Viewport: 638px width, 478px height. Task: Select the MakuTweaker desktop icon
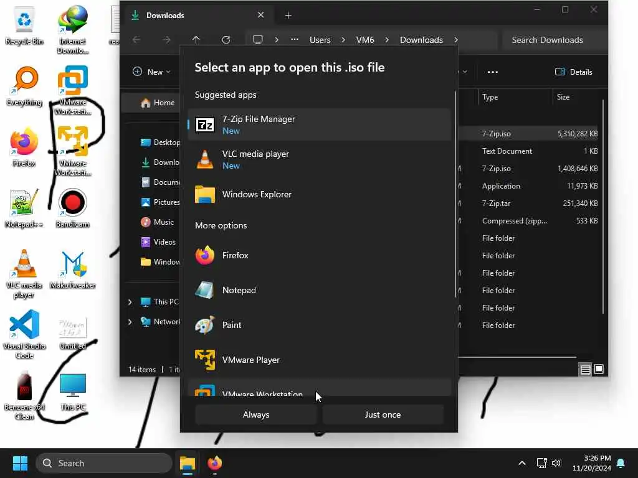(x=72, y=270)
